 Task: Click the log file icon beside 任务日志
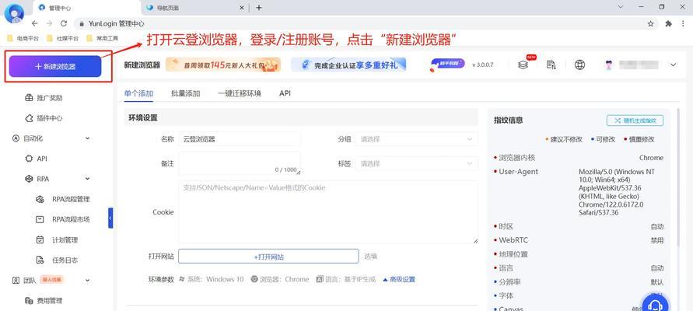click(x=40, y=260)
